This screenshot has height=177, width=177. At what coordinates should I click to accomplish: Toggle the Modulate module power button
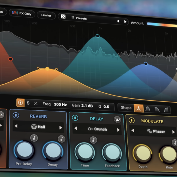(x=132, y=120)
